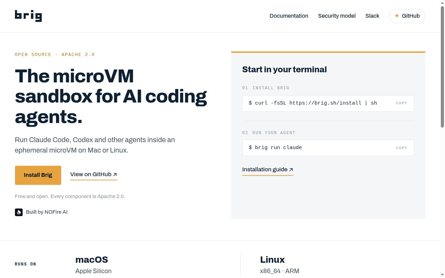Click the page's vertical scrollbar

pyautogui.click(x=442, y=139)
